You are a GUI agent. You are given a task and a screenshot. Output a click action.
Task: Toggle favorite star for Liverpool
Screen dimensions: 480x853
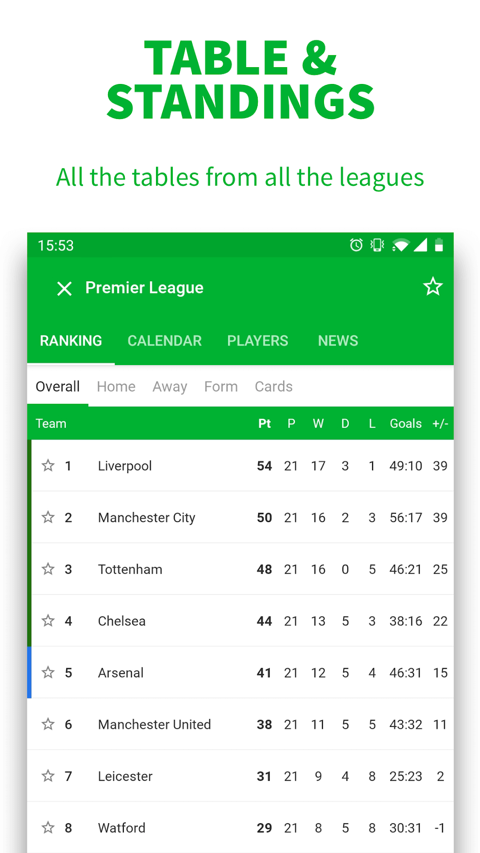point(48,465)
